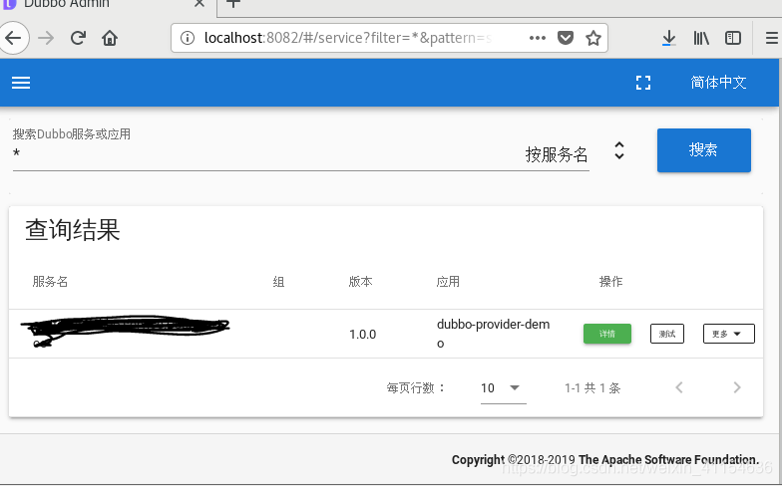Sort by 服务名 column header
The height and width of the screenshot is (486, 782).
click(x=50, y=282)
